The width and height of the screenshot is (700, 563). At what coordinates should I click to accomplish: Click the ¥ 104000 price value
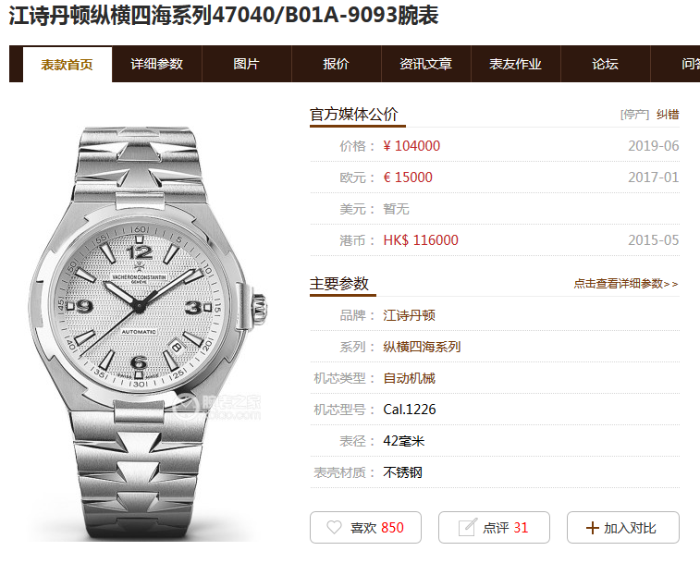click(411, 145)
